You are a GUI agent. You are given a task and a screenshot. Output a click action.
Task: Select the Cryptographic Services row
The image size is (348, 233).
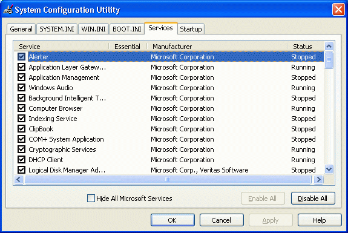[169, 149]
